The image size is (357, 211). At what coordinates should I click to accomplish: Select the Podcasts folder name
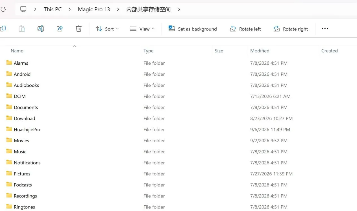pyautogui.click(x=23, y=185)
